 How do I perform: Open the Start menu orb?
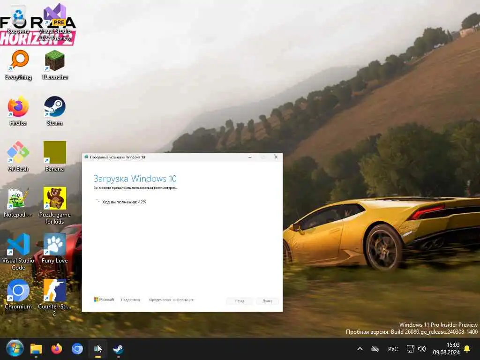15,348
